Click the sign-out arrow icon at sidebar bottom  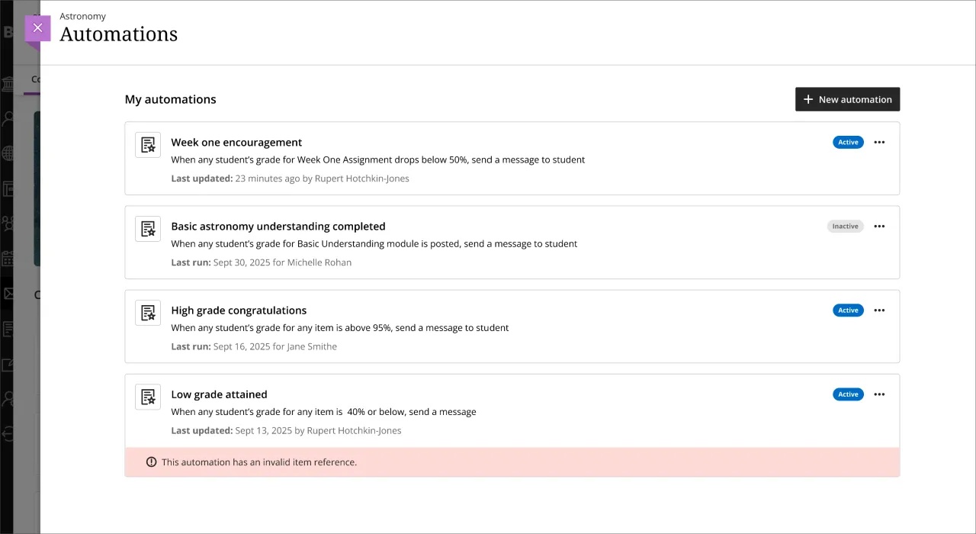(8, 433)
